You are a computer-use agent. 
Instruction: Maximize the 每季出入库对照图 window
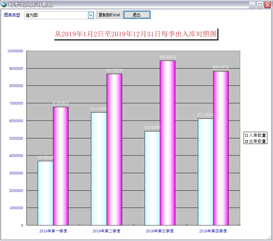260,5
